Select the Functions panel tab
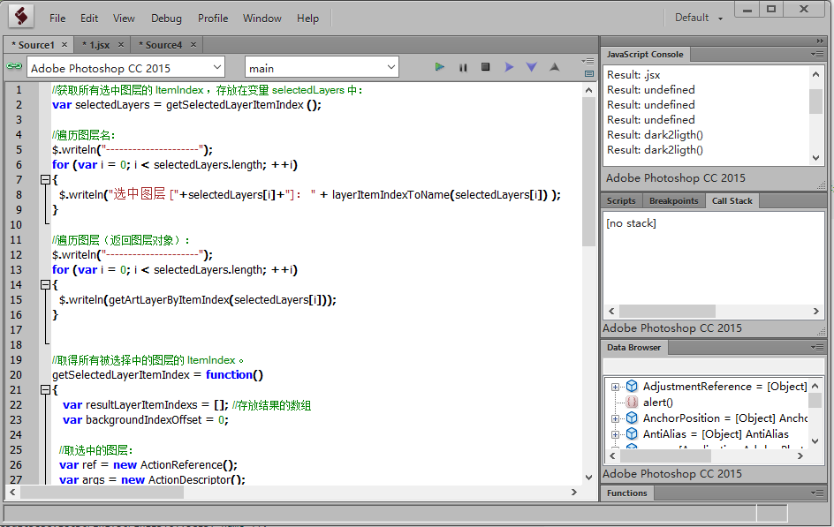The image size is (834, 527). tap(627, 493)
